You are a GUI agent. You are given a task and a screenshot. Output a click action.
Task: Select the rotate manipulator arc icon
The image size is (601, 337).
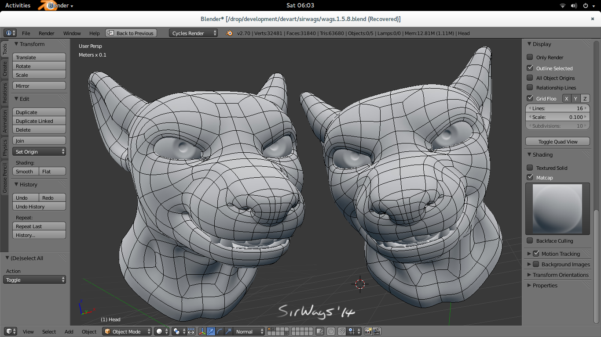[x=220, y=332]
